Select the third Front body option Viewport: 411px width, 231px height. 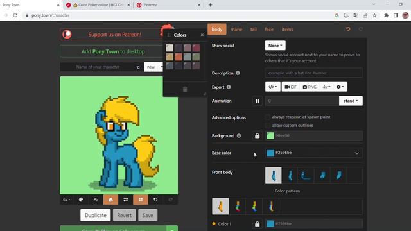pyautogui.click(x=306, y=175)
